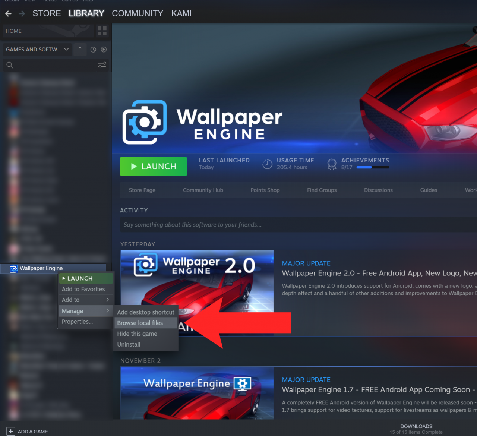477x436 pixels.
Task: Open advanced filter settings icon
Action: pos(102,65)
